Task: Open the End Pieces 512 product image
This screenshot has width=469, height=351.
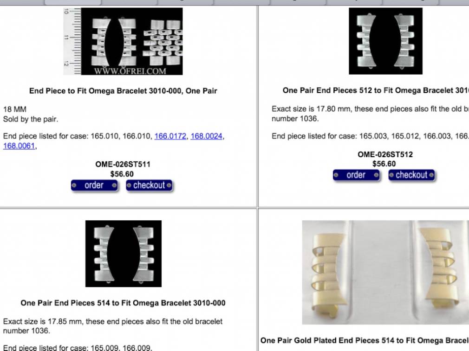Action: [x=385, y=41]
